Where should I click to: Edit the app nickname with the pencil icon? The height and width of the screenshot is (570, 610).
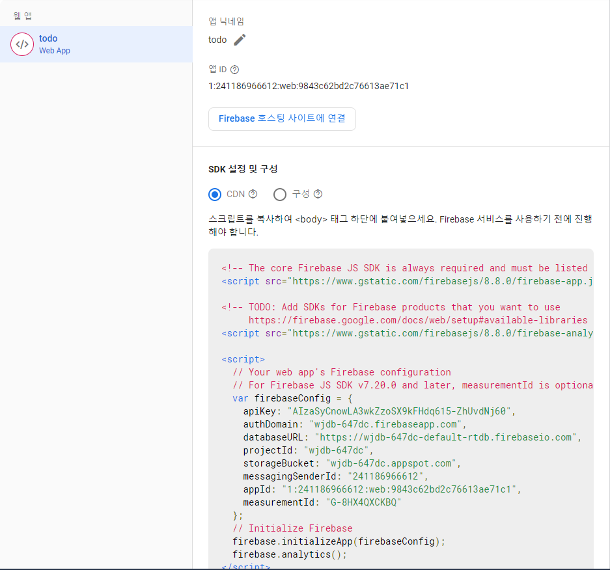click(x=240, y=40)
